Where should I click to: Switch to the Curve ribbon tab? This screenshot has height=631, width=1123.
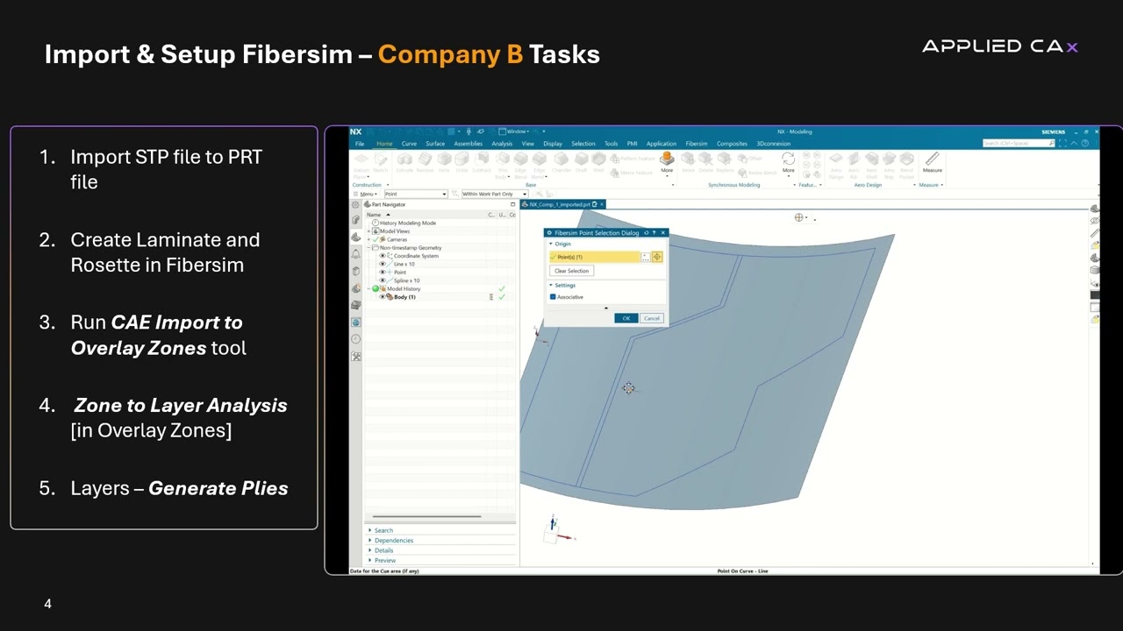click(x=409, y=144)
